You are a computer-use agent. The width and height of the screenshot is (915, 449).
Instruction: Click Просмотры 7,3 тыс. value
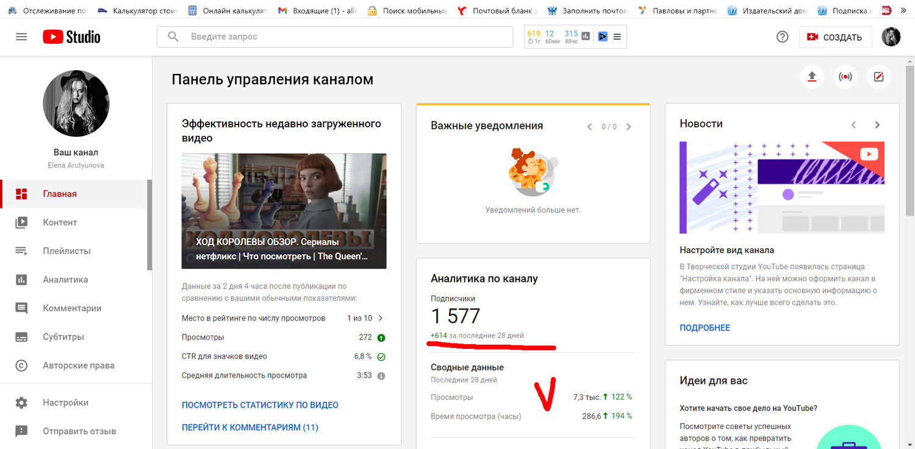click(x=586, y=397)
